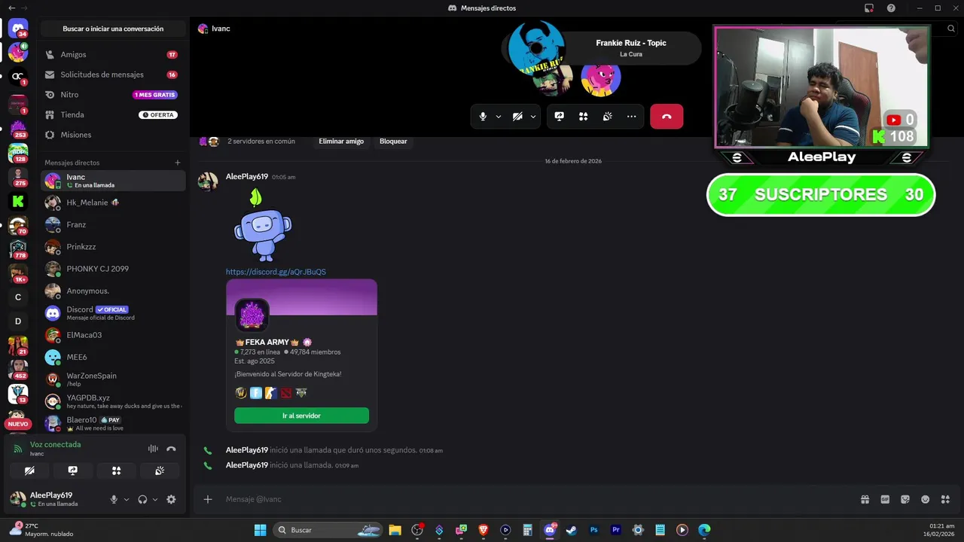The height and width of the screenshot is (542, 964).
Task: Open server labeled D in server list
Action: 18,321
